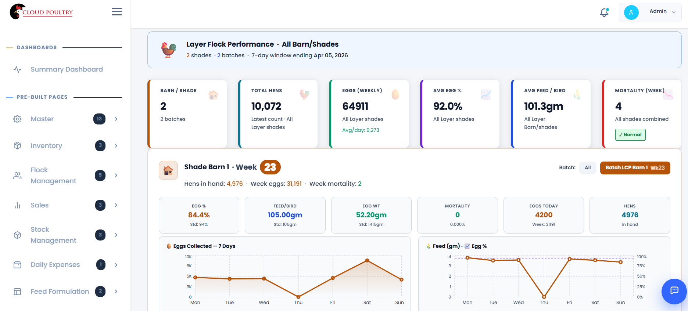Click the Thu point on Feed chart
688x311 pixels.
coord(544,297)
